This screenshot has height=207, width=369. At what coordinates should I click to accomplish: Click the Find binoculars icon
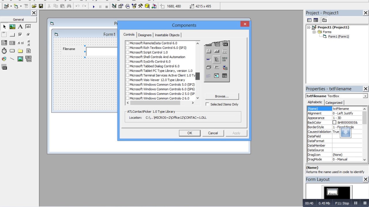pos(69,6)
